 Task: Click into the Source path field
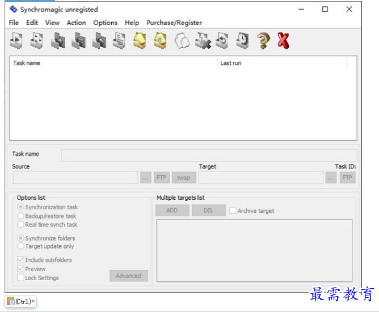(x=75, y=178)
